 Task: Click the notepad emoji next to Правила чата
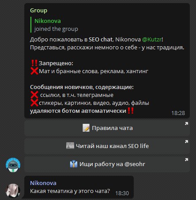point(86,128)
